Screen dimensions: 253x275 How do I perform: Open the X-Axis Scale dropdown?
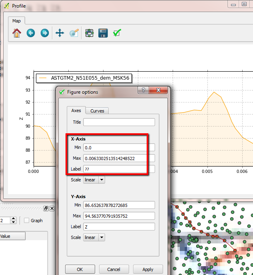tap(94, 180)
